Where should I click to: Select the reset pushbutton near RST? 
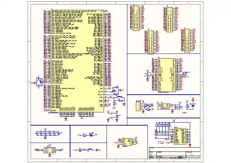[x=120, y=97]
